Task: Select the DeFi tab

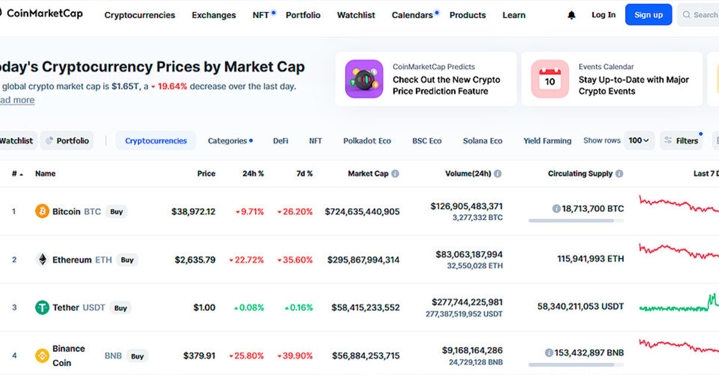Action: coord(280,141)
